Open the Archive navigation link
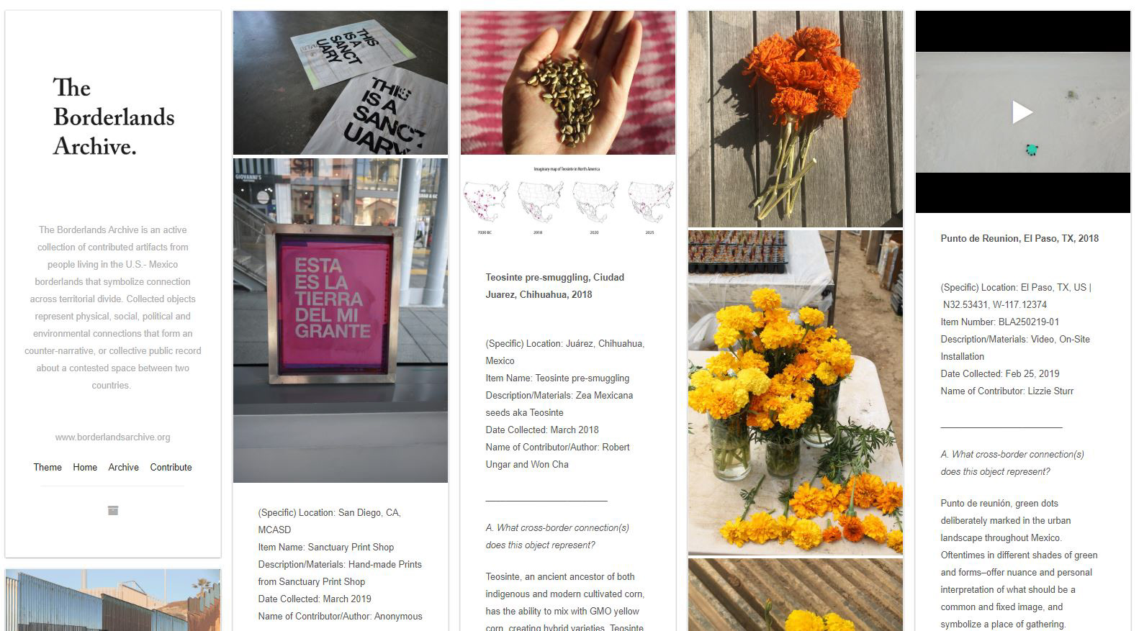 [x=124, y=467]
